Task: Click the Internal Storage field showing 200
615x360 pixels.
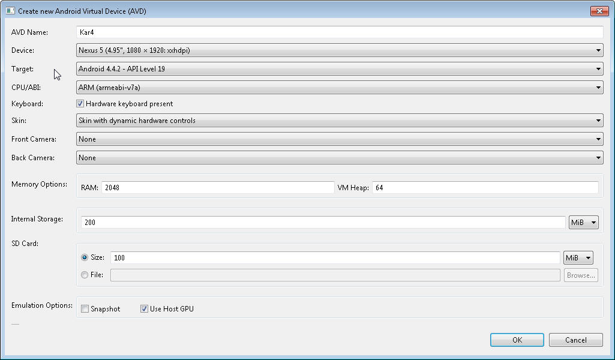Action: pyautogui.click(x=323, y=223)
